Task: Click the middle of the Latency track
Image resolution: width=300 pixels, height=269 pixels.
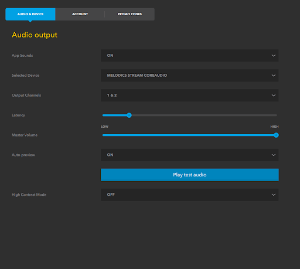Action: (x=190, y=115)
